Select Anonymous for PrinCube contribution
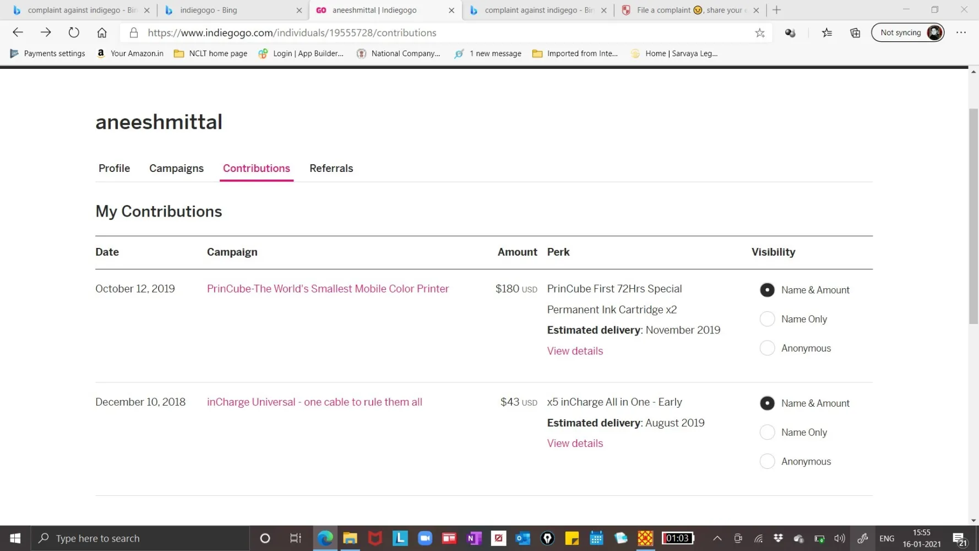 (x=767, y=348)
